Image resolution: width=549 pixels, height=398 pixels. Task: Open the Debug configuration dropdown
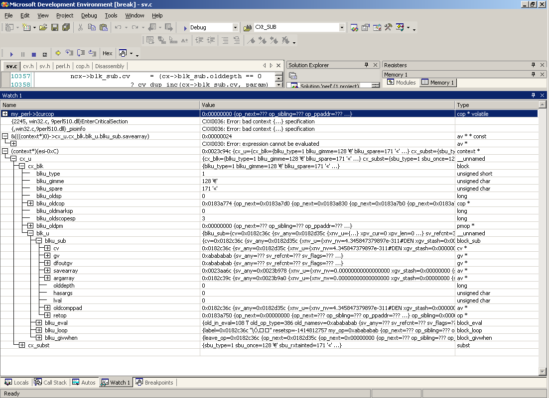(235, 27)
